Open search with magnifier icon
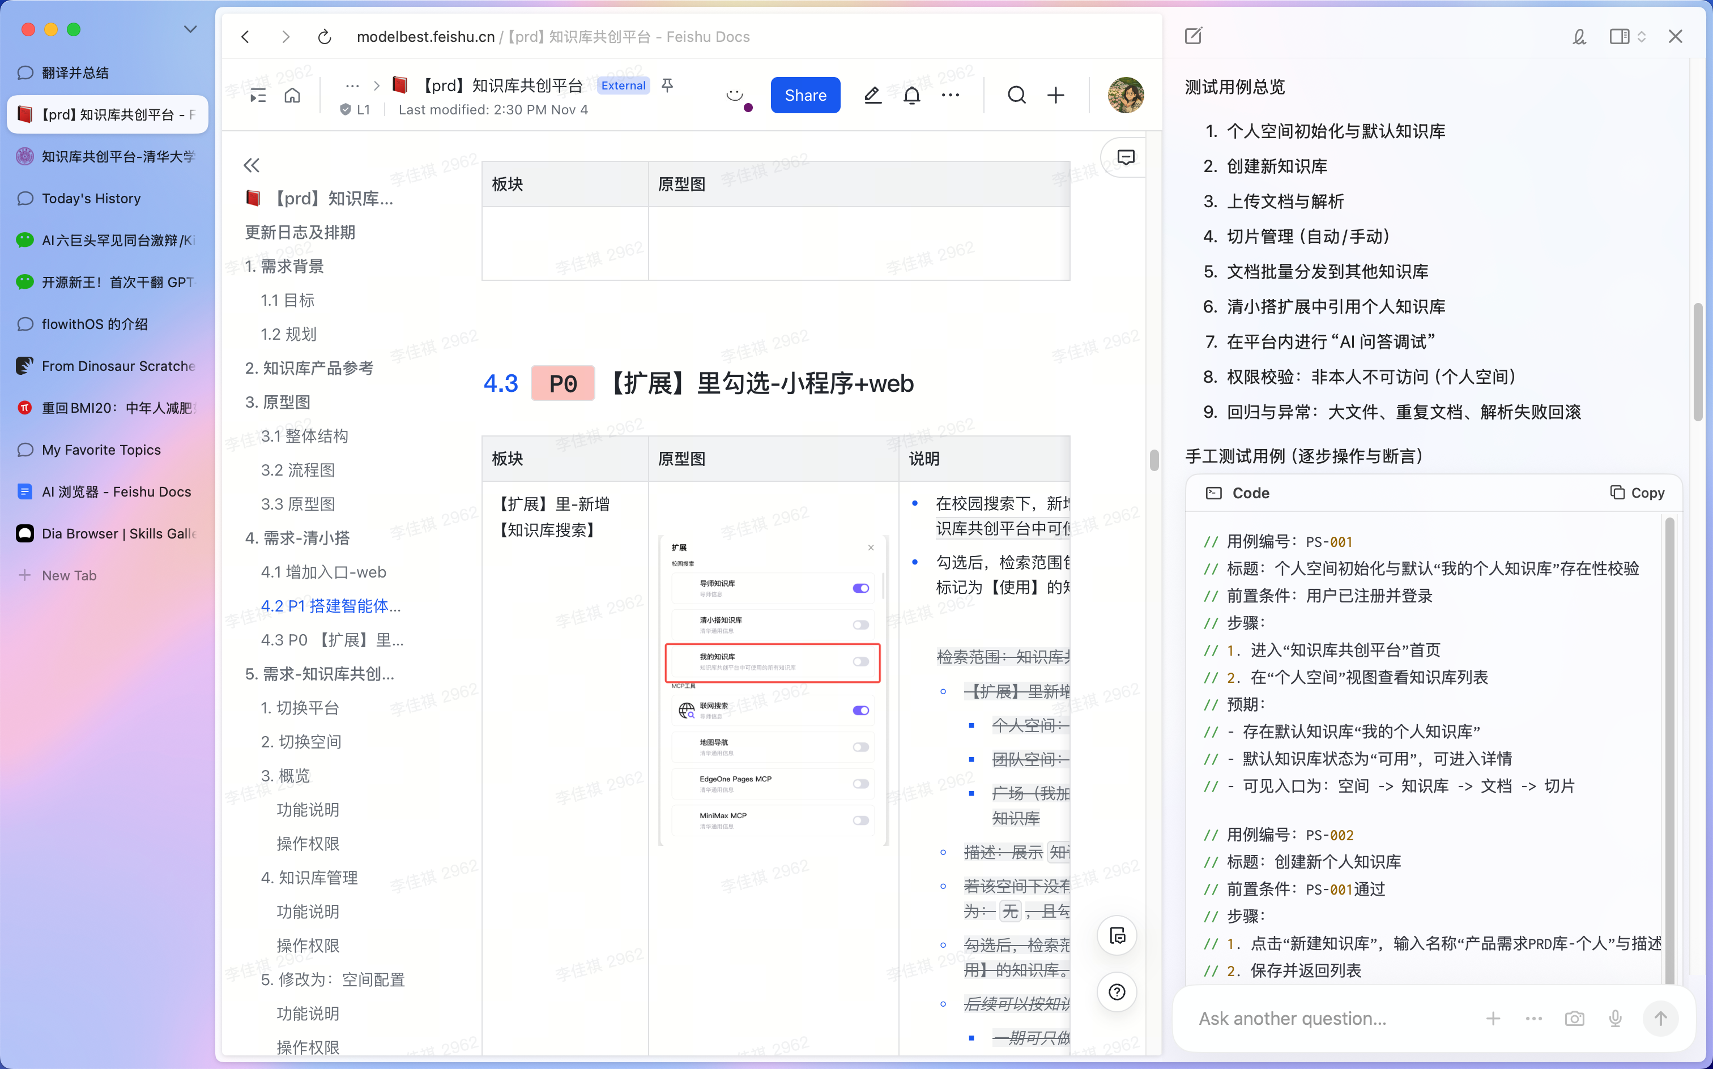Viewport: 1713px width, 1069px height. 1016,95
